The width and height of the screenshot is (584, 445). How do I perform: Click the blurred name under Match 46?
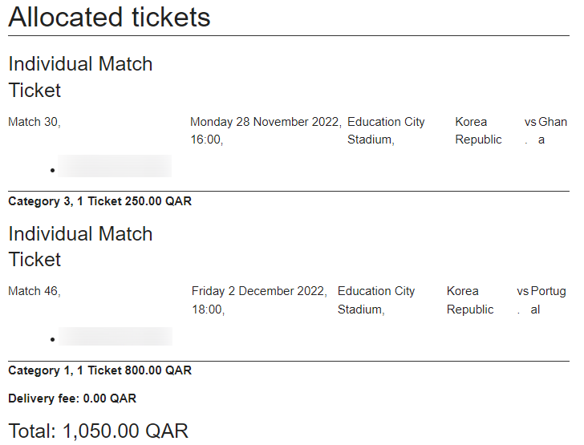(x=116, y=337)
